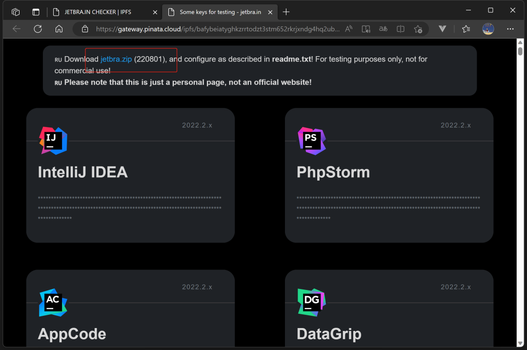Select the PhpStorm card title

click(x=333, y=172)
